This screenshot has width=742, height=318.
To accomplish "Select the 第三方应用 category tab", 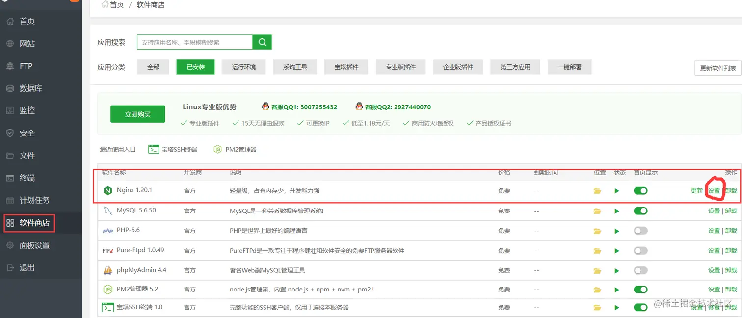I will point(515,67).
